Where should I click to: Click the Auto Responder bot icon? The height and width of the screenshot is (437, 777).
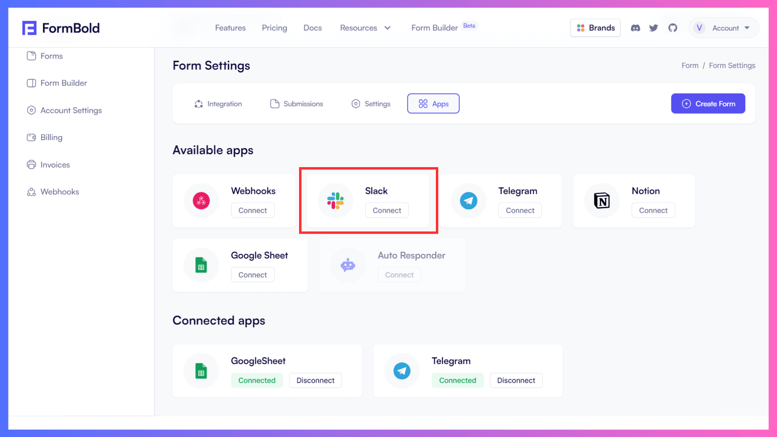tap(347, 265)
